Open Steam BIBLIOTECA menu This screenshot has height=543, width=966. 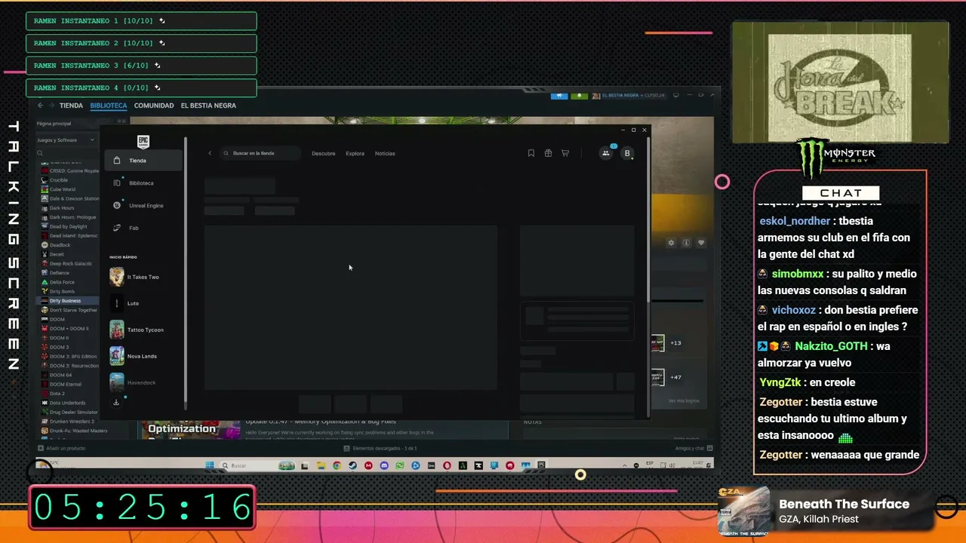point(109,106)
